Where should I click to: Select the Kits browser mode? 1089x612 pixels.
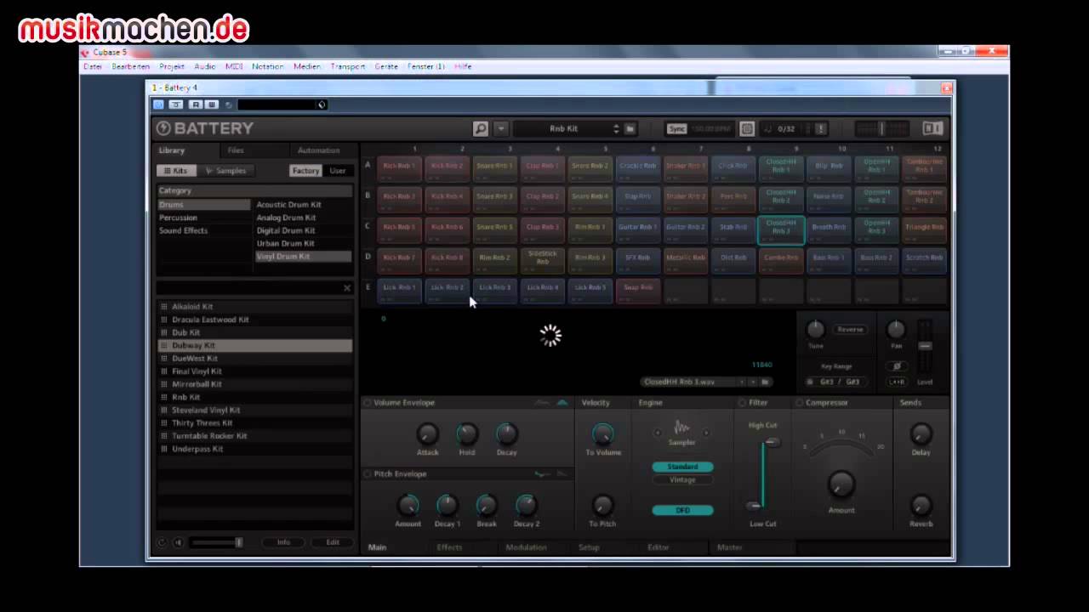[177, 171]
